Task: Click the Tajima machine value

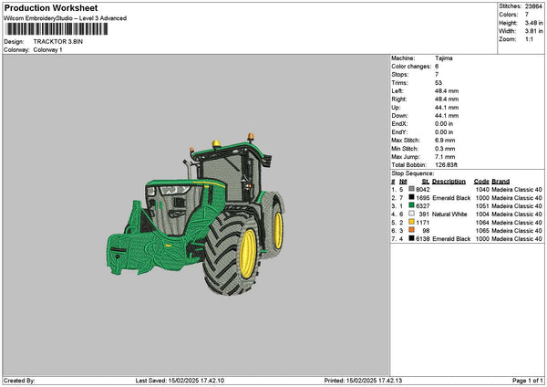Action: [444, 58]
